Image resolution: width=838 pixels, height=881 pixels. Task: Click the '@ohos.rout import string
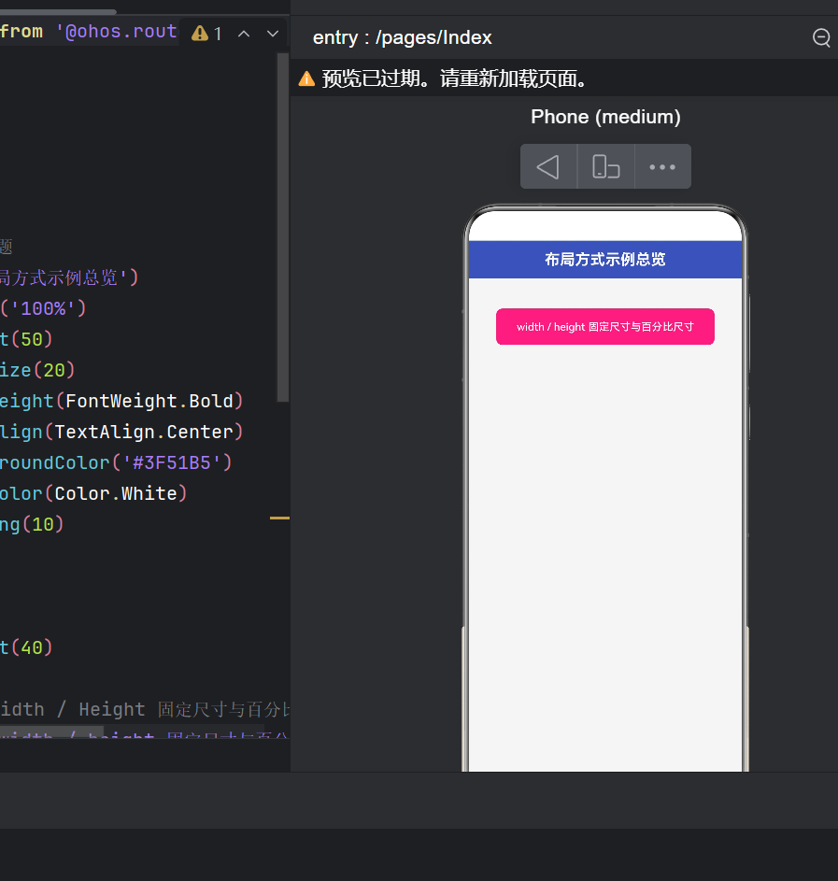116,32
